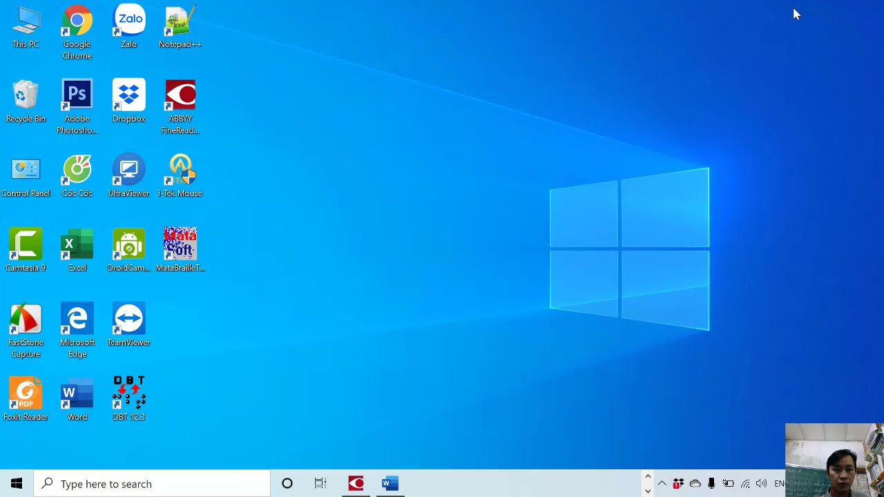Screen dimensions: 884x497
Task: Show hidden system tray icons
Action: tap(662, 484)
